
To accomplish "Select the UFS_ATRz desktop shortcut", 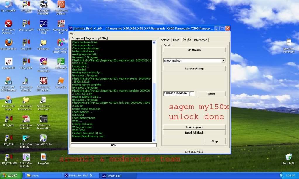I will click(x=8, y=140).
